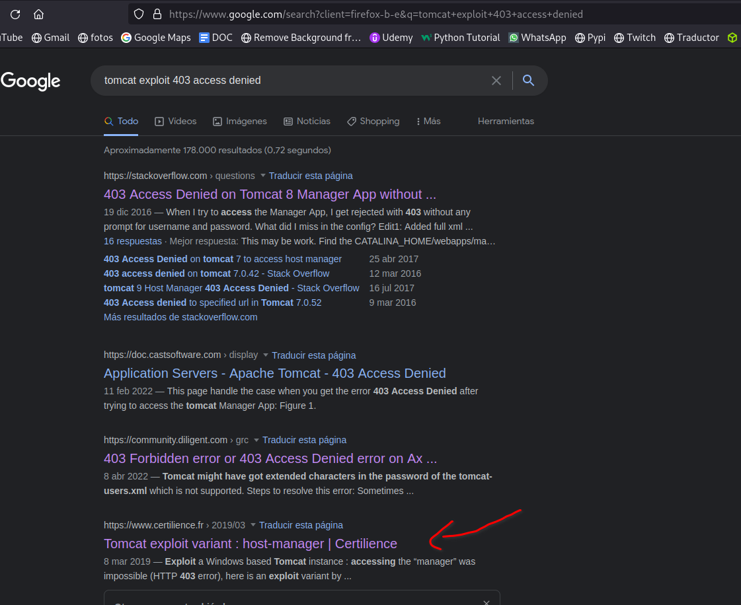The image size is (741, 605).
Task: Open the fotos bookmark
Action: 95,38
